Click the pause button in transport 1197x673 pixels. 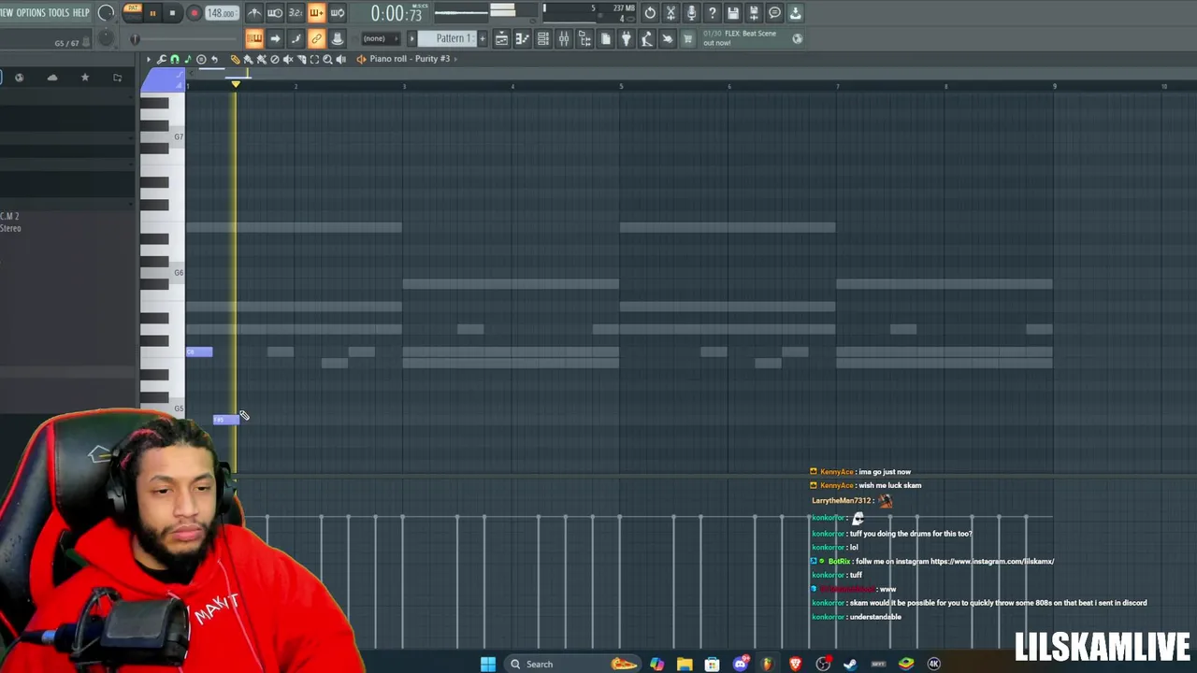click(152, 13)
